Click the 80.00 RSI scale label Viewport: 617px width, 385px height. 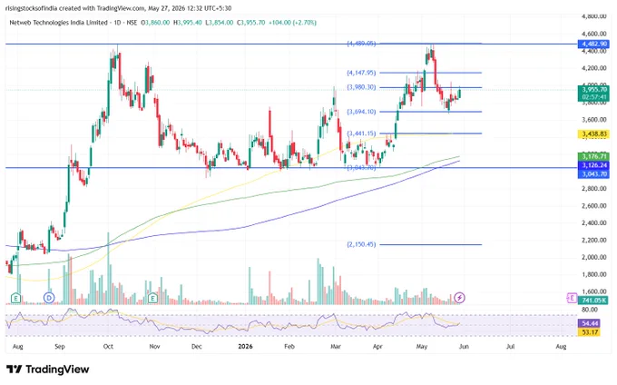(589, 310)
